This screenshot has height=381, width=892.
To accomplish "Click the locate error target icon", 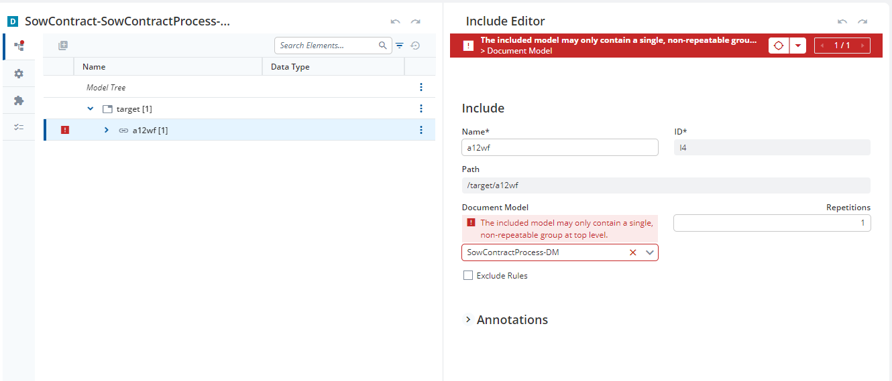I will [779, 46].
